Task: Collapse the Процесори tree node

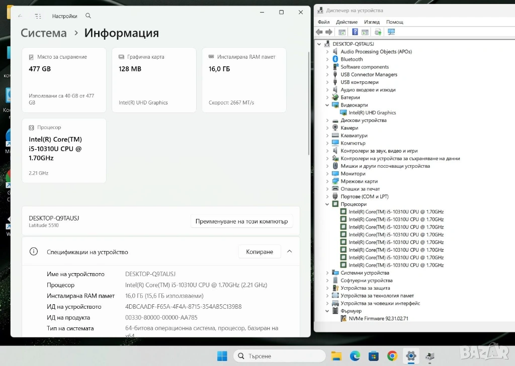Action: coord(327,204)
